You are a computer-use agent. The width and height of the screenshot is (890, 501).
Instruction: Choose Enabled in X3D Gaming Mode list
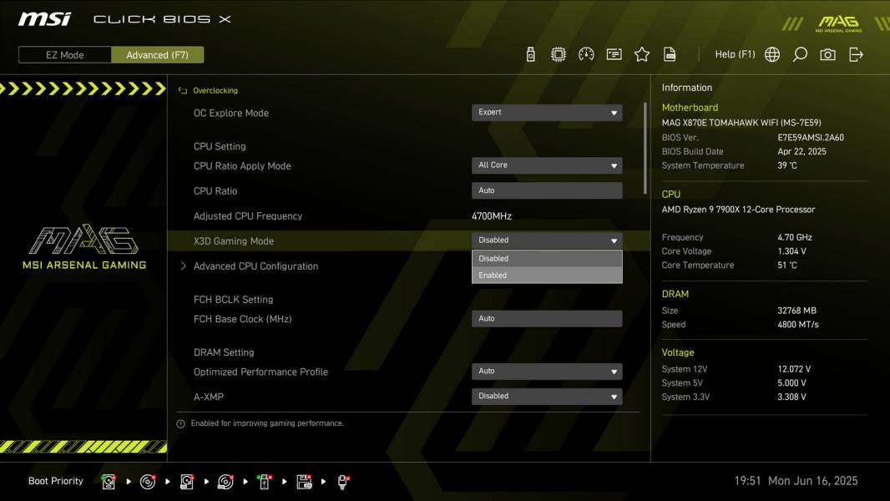click(x=547, y=276)
